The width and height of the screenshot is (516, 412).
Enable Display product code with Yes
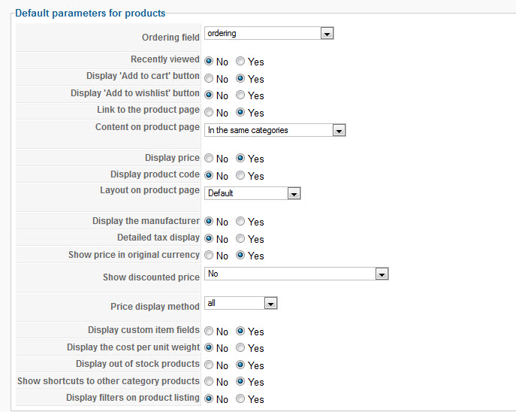[240, 176]
